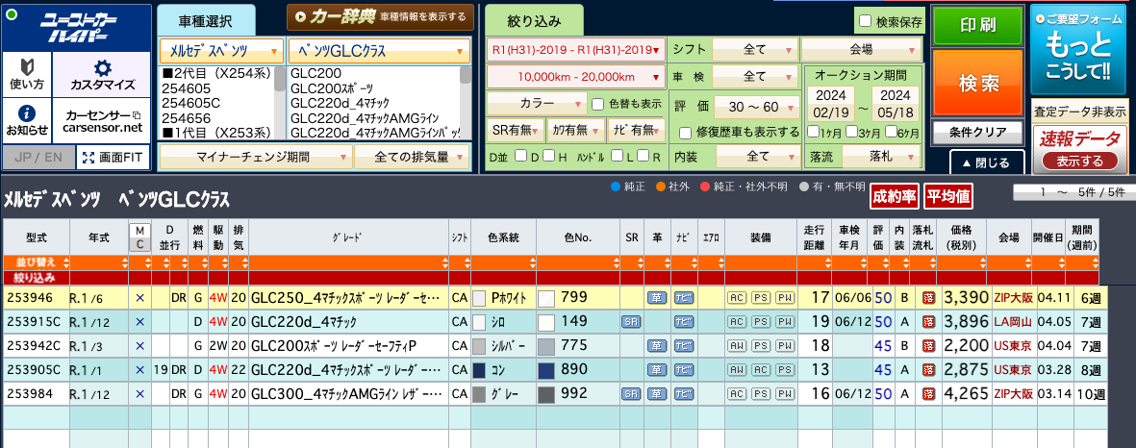
Task: Enable the 検索保存 checkbox
Action: [x=865, y=21]
